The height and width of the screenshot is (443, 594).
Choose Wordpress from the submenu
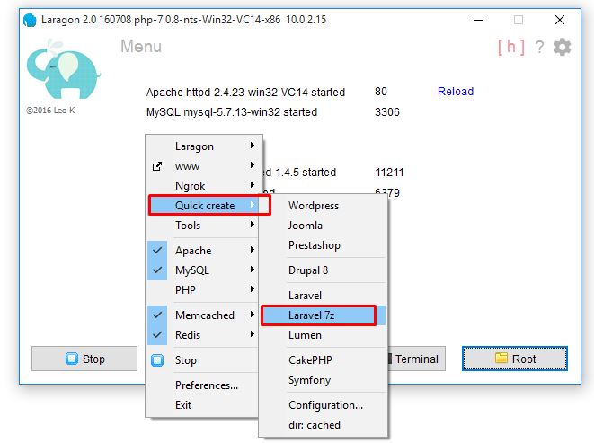323,206
